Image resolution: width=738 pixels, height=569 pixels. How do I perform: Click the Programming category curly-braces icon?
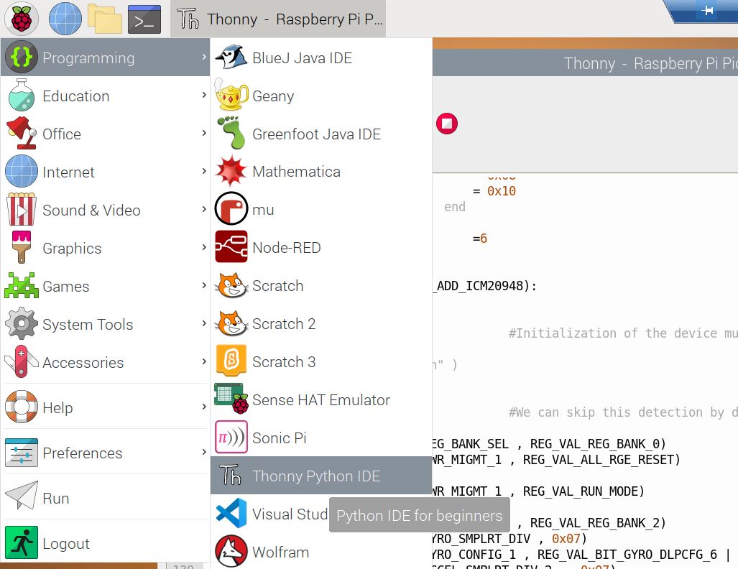(x=21, y=57)
